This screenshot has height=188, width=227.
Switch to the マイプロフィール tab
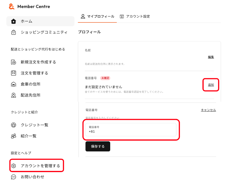point(97,16)
